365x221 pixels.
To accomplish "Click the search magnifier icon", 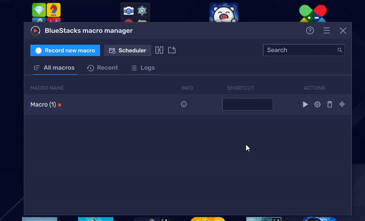I will point(340,50).
